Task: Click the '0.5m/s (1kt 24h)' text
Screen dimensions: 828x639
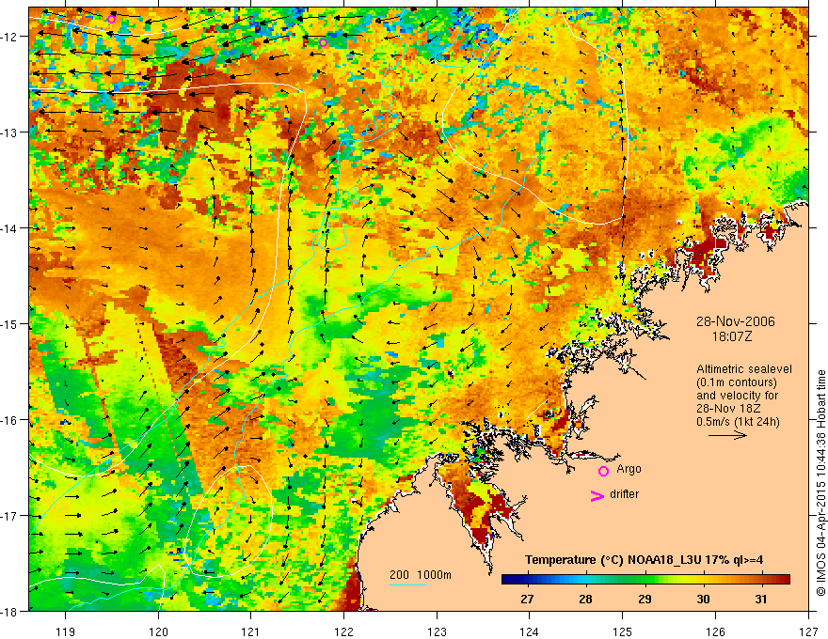Action: [739, 422]
